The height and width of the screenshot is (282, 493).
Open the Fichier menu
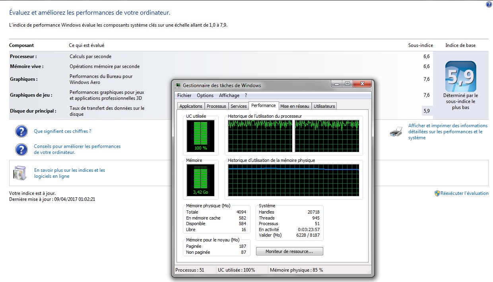point(184,95)
